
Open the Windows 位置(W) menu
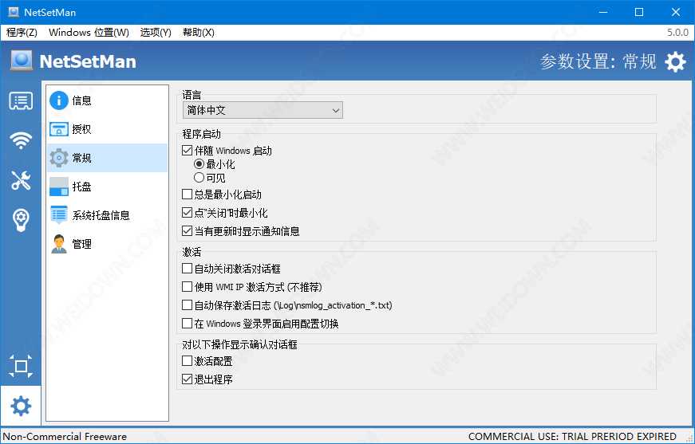[x=89, y=33]
